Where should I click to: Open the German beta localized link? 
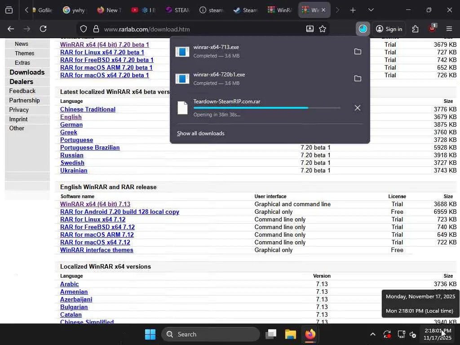tap(71, 125)
